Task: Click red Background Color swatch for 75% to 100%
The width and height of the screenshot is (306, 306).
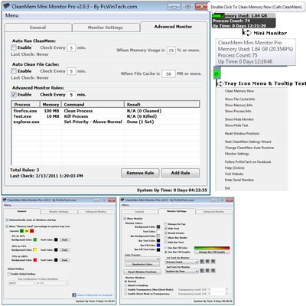Action: [x=35, y=260]
